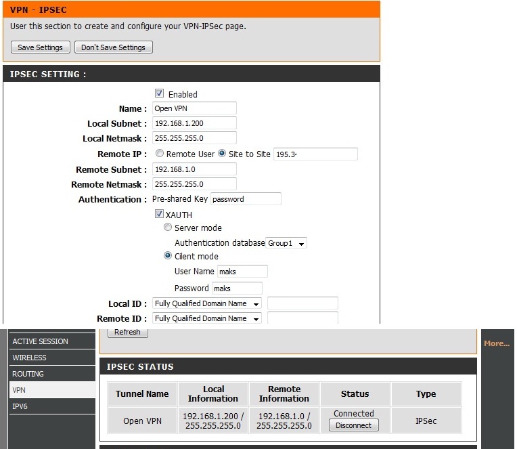Image resolution: width=517 pixels, height=449 pixels.
Task: Open the Authentication database Group1 dropdown
Action: click(x=286, y=243)
